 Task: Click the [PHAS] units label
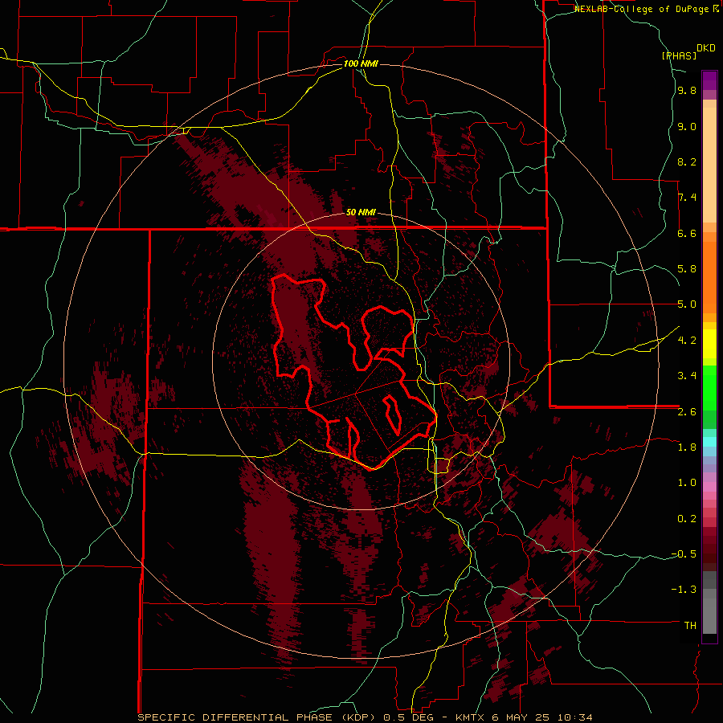point(679,56)
